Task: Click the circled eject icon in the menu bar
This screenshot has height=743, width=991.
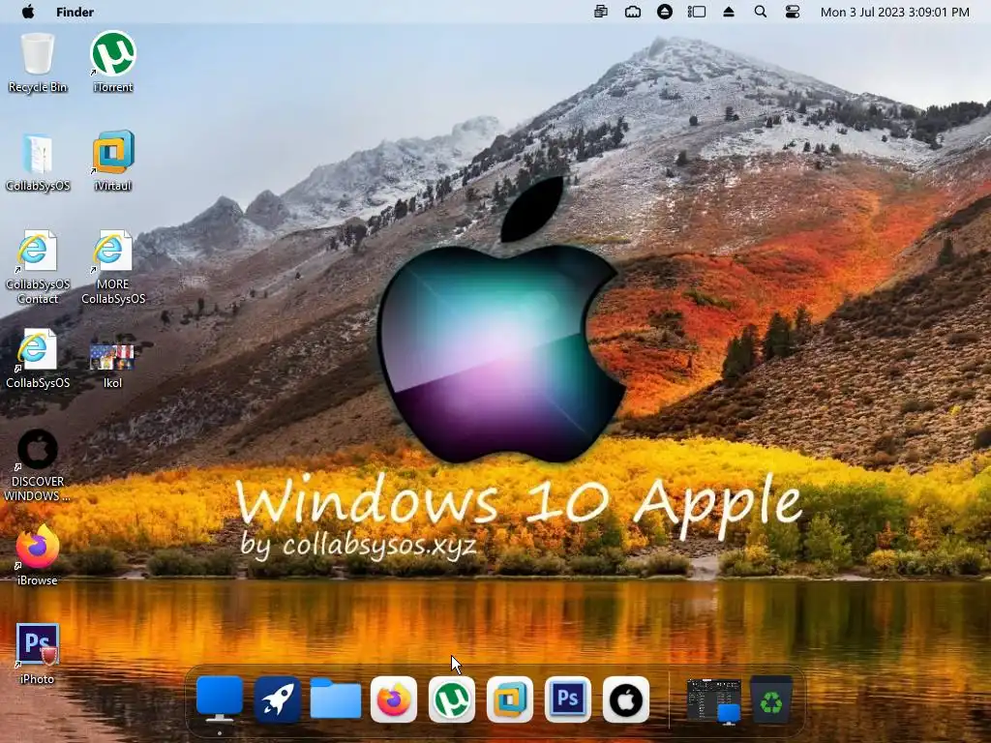Action: pos(664,12)
